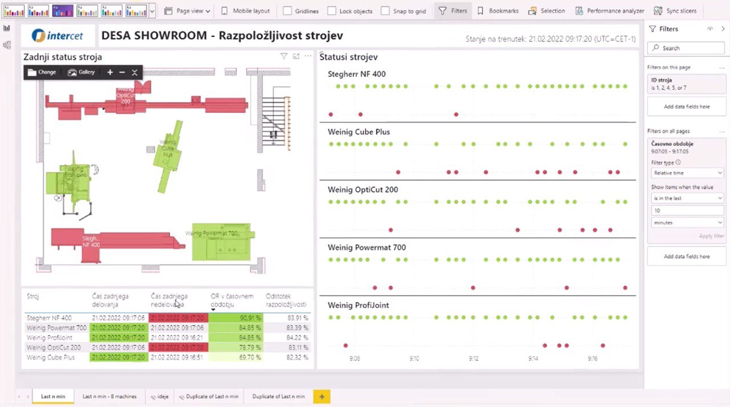Click Apply filter link
730x407 pixels.
pos(711,236)
